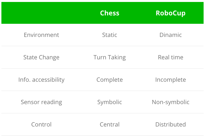Click the Turn Taking cell
The width and height of the screenshot is (205, 136).
110,57
